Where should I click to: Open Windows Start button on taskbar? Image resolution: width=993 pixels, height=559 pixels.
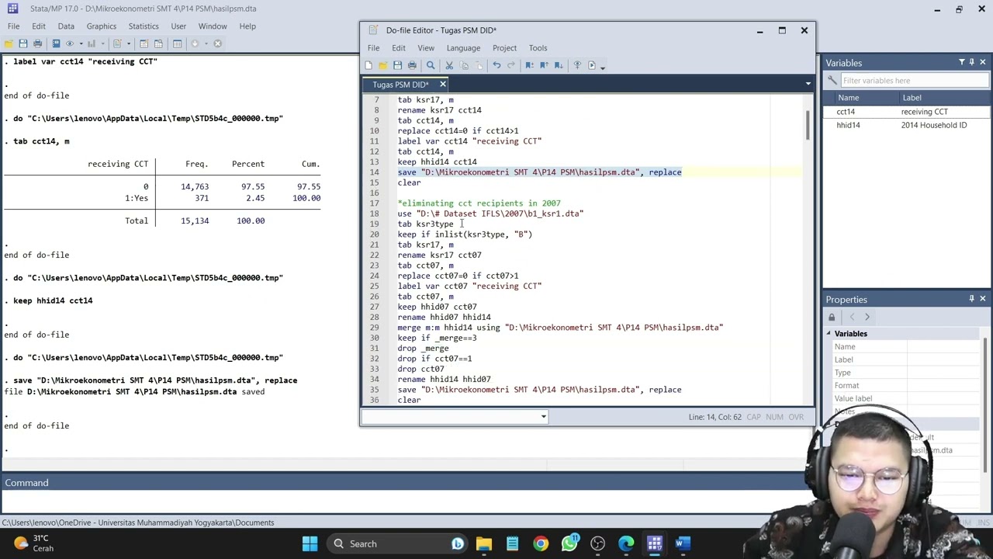pyautogui.click(x=310, y=543)
